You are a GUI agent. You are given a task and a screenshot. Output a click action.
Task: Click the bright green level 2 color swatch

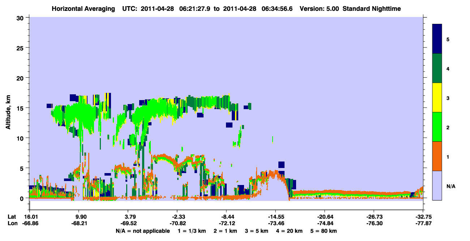437,127
